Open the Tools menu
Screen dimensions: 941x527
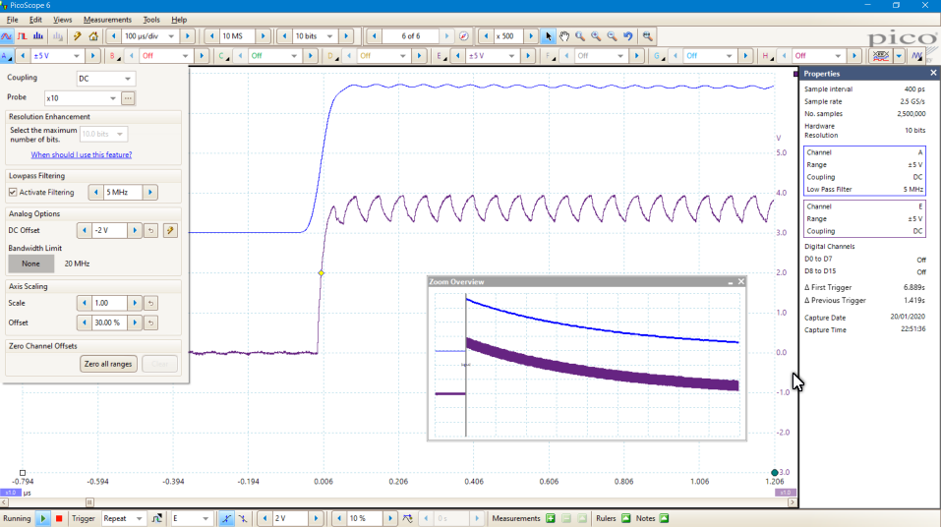(150, 20)
